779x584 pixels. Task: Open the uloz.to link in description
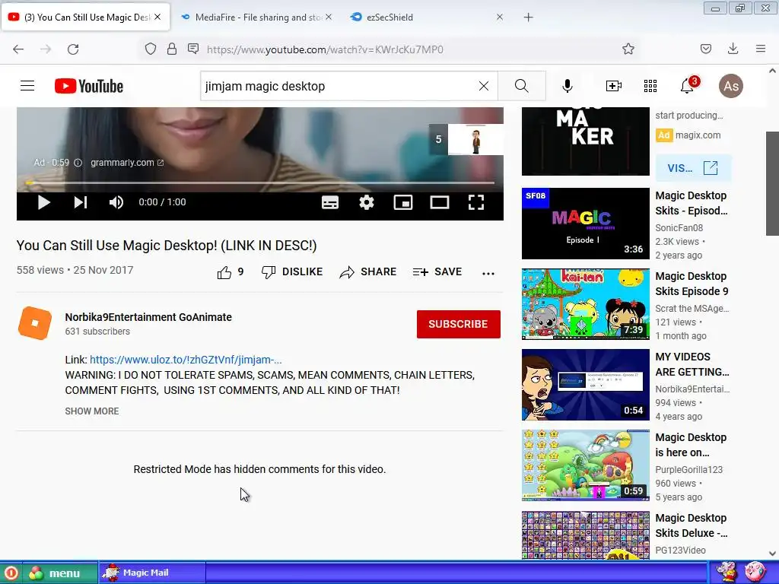186,360
